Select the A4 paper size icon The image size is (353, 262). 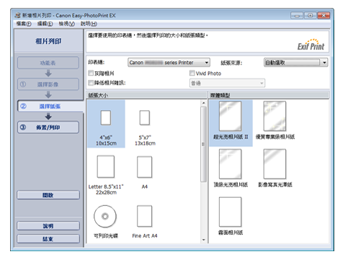coord(145,167)
